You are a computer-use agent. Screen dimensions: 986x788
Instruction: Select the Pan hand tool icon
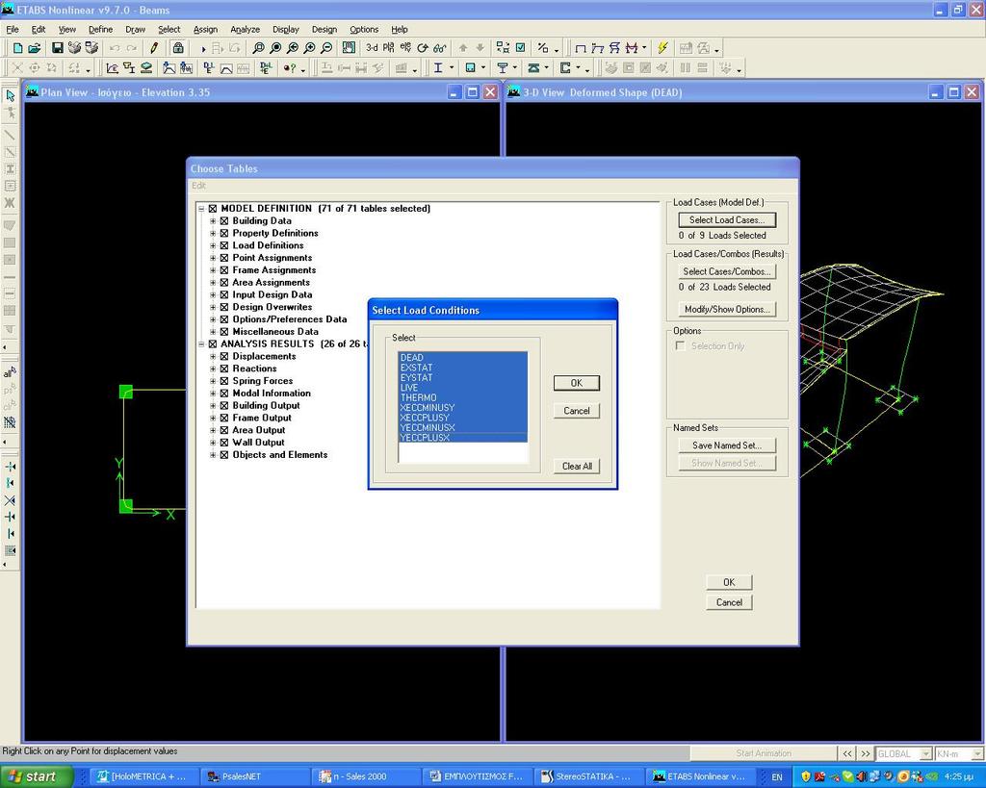tap(349, 48)
